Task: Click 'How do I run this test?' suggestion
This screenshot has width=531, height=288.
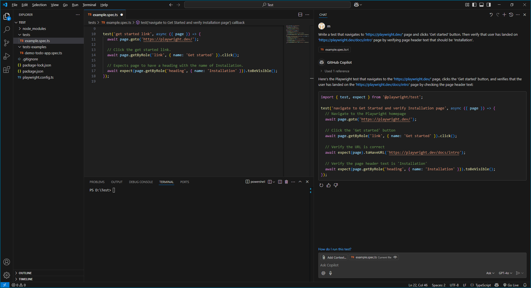Action: [334, 249]
